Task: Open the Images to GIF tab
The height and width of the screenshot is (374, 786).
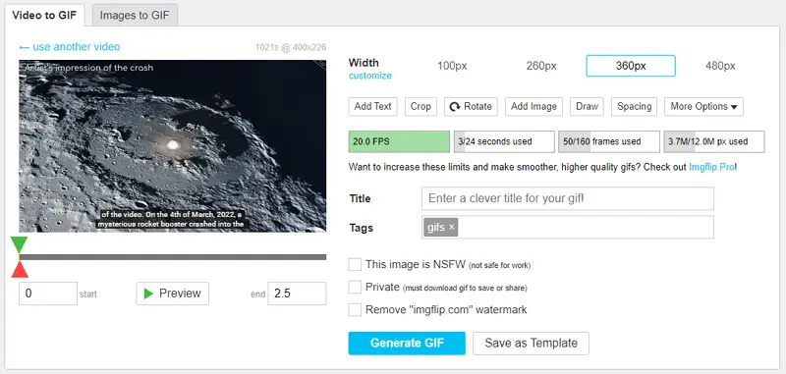Action: [x=135, y=15]
